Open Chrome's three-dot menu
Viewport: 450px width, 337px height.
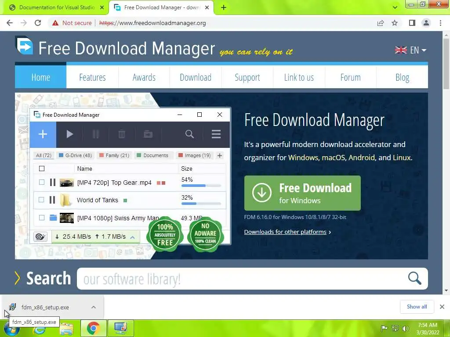(440, 23)
